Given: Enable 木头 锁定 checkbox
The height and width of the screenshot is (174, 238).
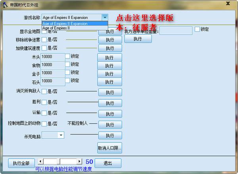Looking at the screenshot, I should (x=67, y=56).
